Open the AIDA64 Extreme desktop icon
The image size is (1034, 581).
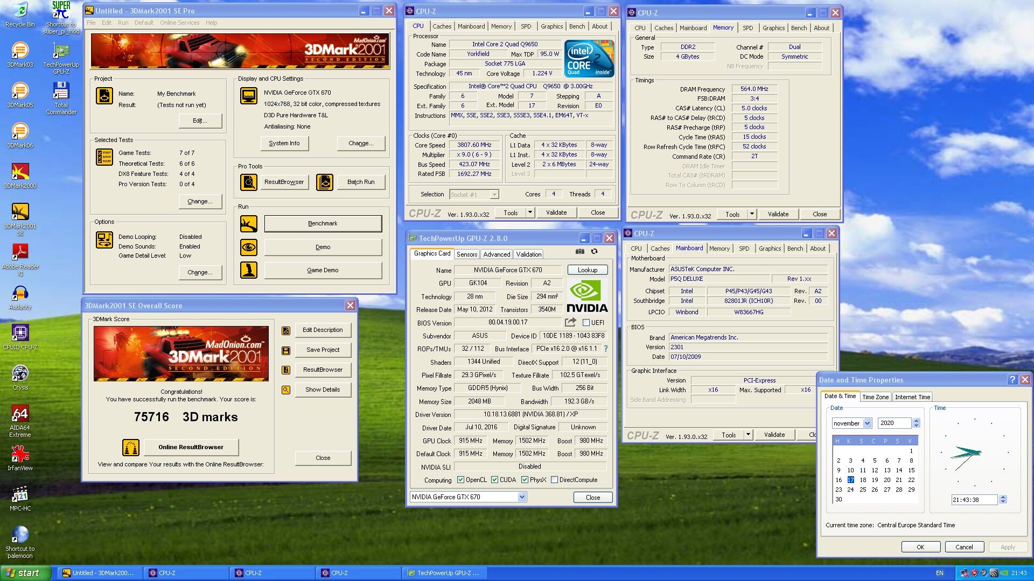20,421
